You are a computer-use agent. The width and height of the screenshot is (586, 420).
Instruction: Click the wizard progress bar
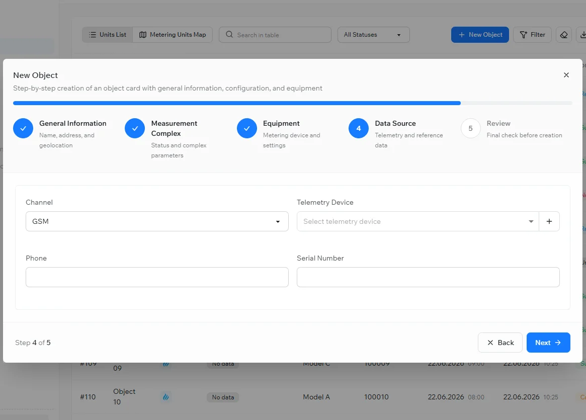pyautogui.click(x=293, y=103)
